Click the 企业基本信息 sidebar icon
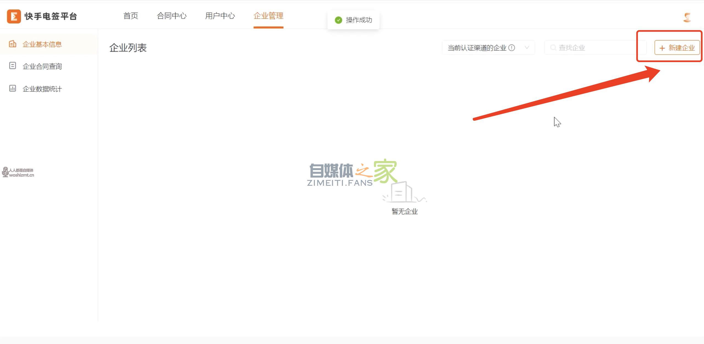This screenshot has height=344, width=704. coord(13,44)
